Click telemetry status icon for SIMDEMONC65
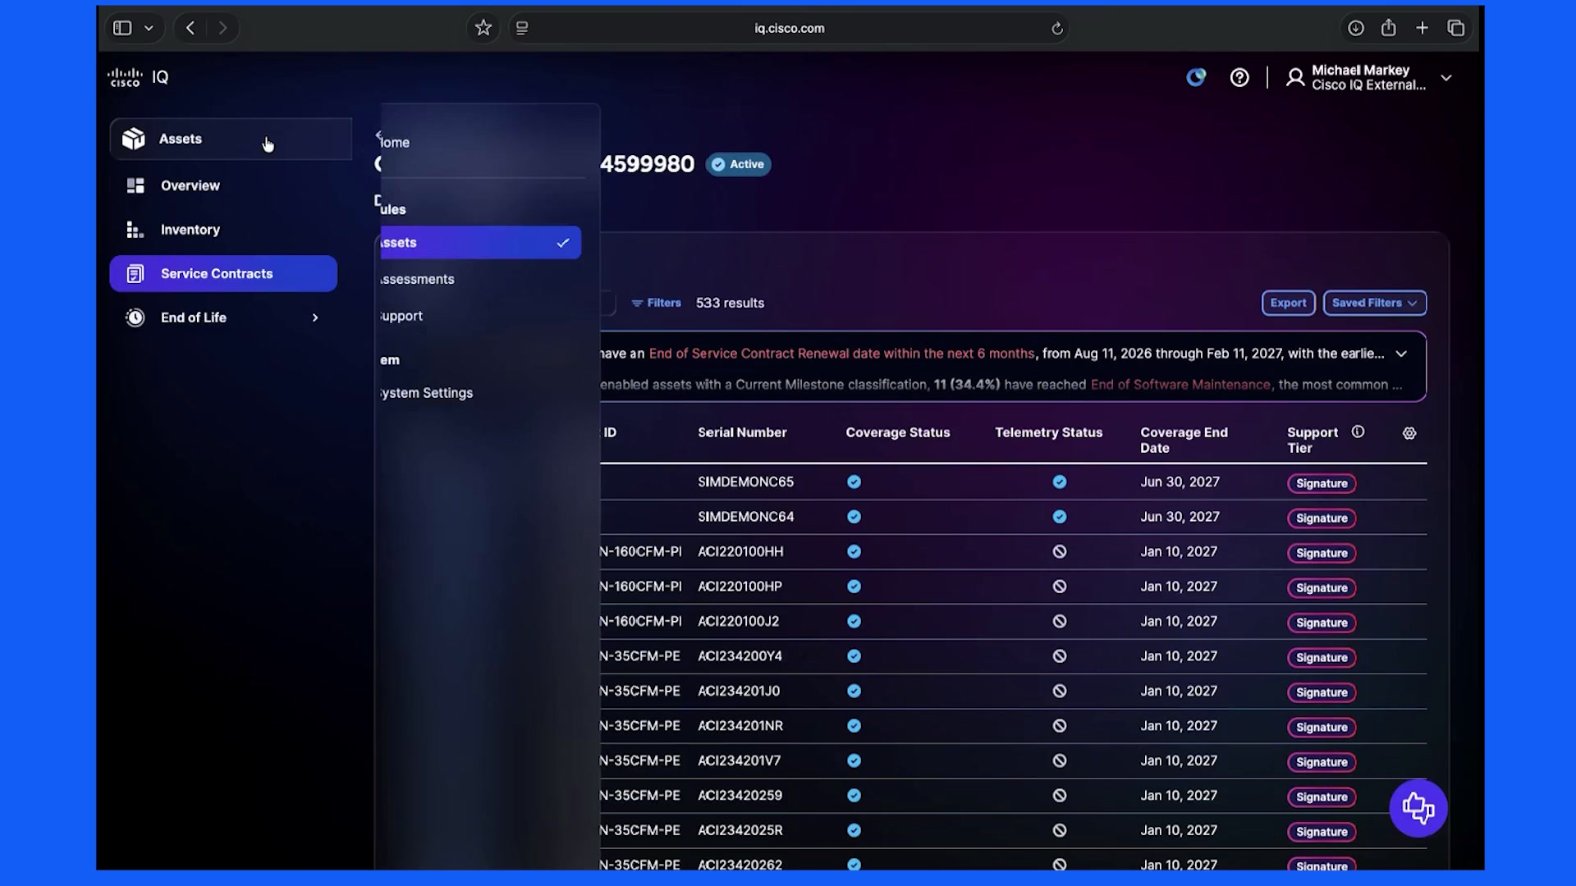This screenshot has width=1576, height=886. pos(1060,482)
